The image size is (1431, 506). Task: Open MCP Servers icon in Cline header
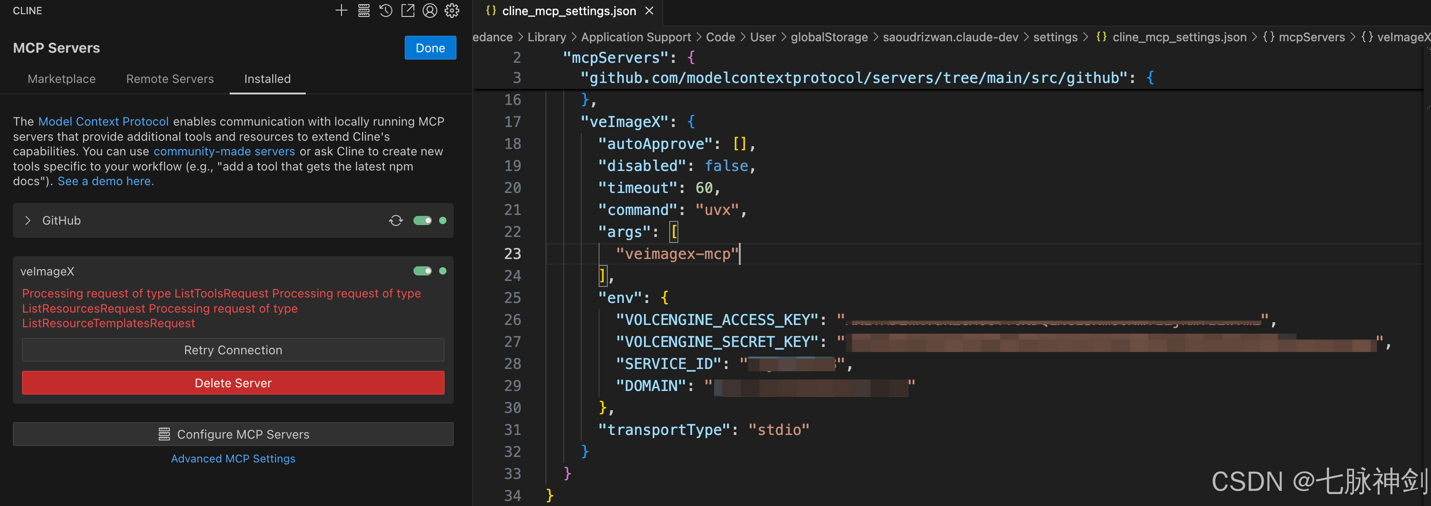pyautogui.click(x=363, y=11)
